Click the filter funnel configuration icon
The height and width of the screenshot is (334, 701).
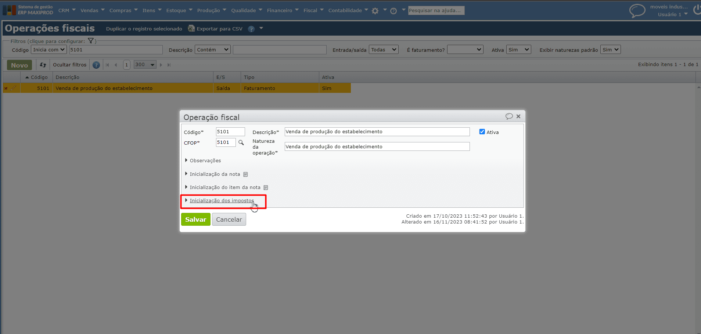(x=91, y=41)
